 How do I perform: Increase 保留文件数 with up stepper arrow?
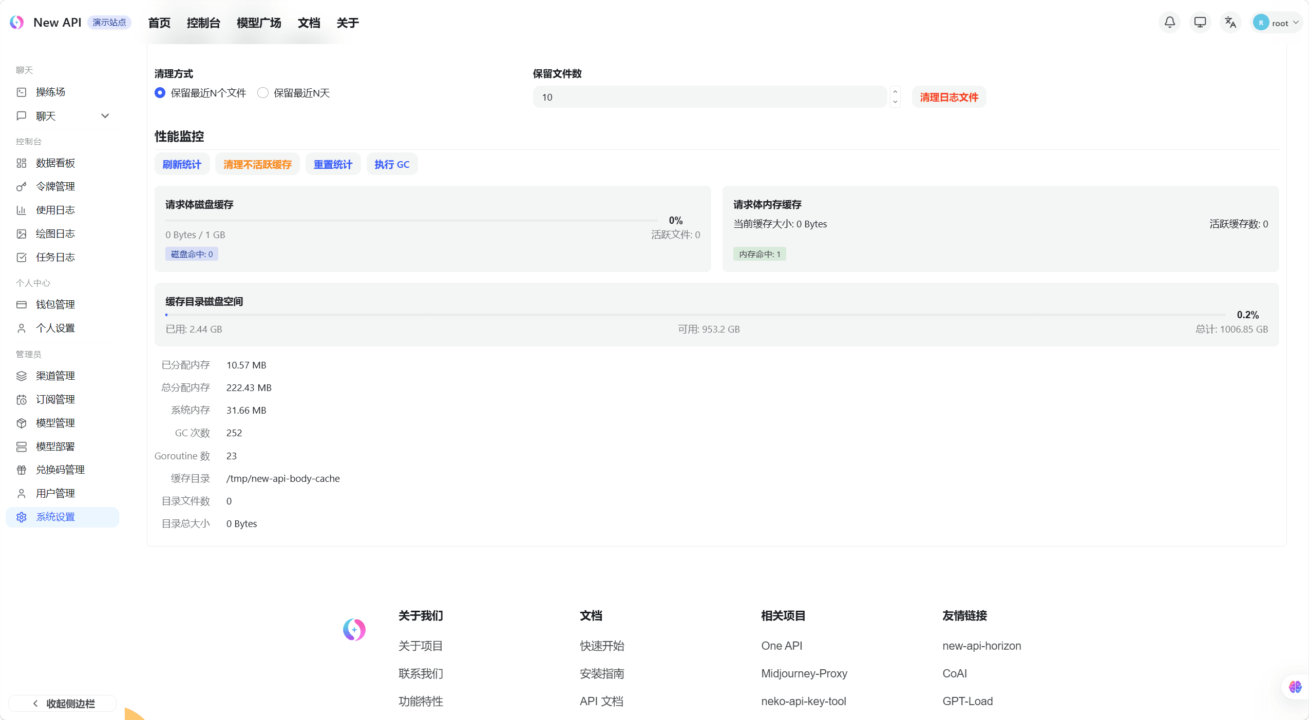(x=895, y=92)
